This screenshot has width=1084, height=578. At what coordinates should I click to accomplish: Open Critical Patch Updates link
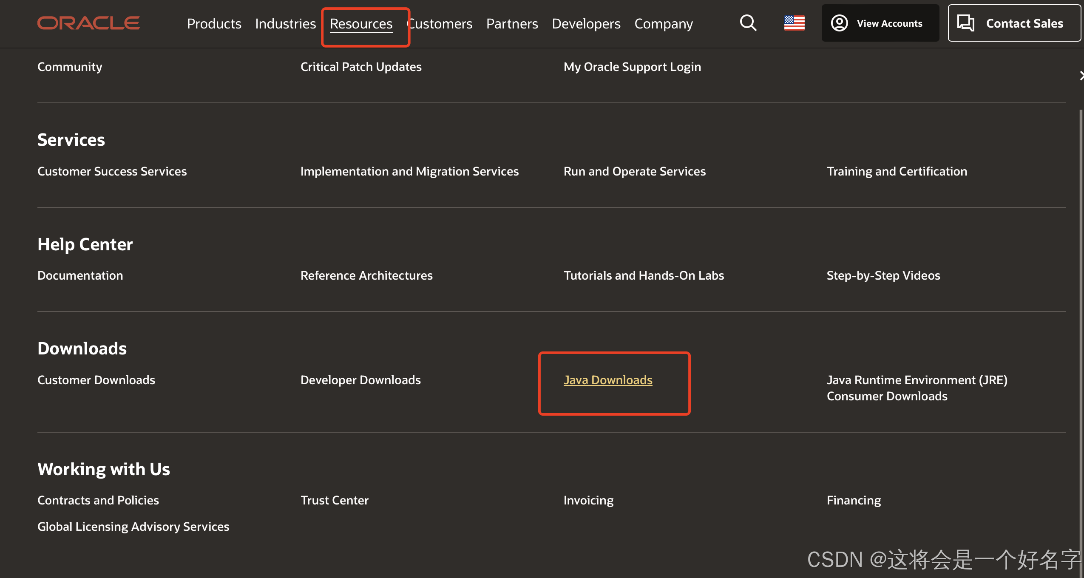361,67
